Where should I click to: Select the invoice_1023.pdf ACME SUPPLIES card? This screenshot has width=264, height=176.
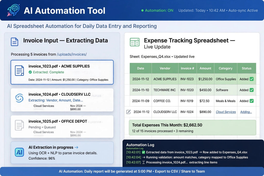point(62,72)
